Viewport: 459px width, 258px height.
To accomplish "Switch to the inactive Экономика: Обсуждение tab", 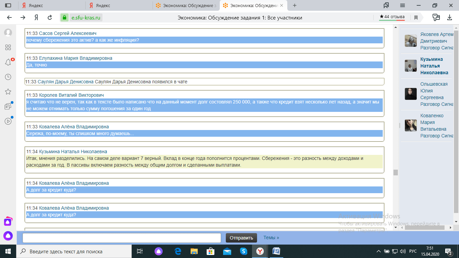I will click(186, 5).
